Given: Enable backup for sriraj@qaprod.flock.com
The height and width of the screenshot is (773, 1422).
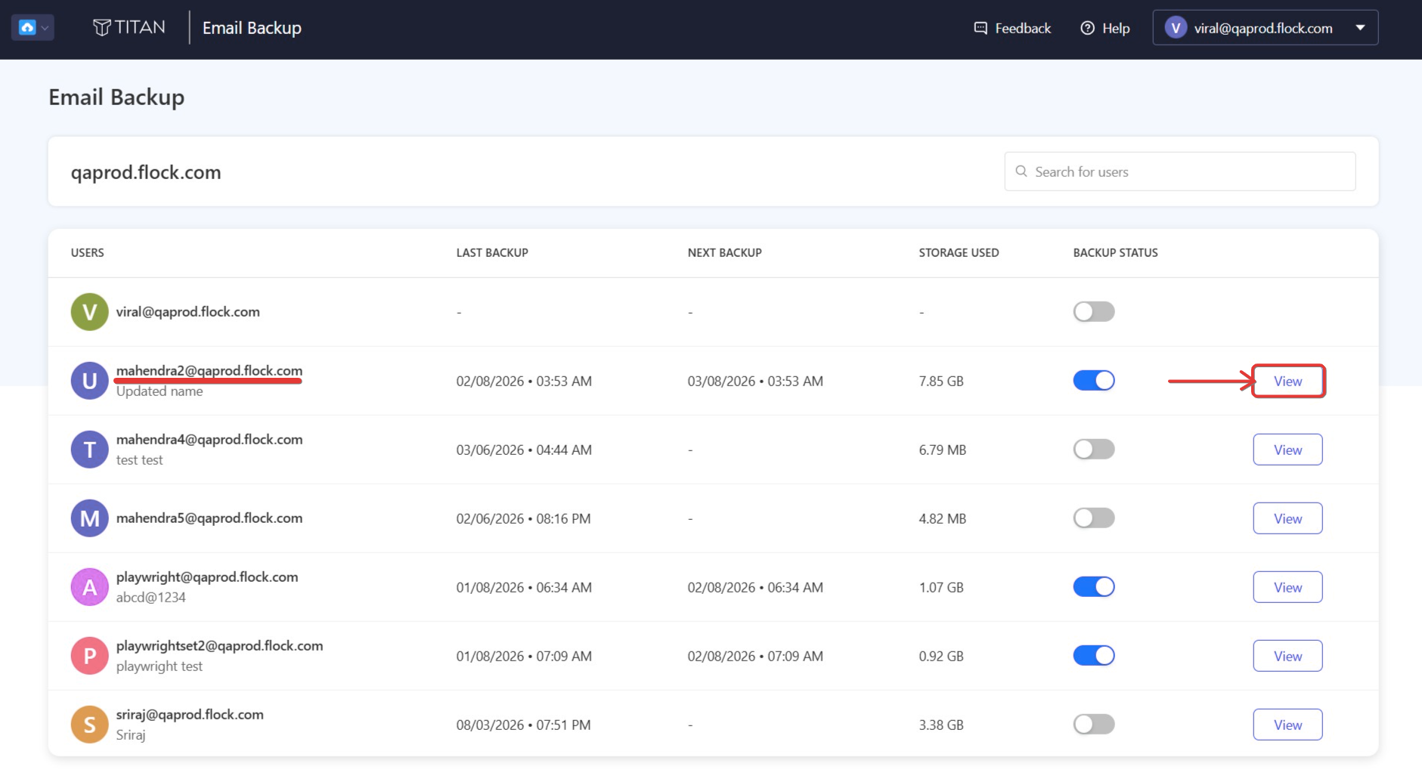Looking at the screenshot, I should (1094, 724).
